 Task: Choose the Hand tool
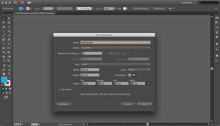pos(3,73)
